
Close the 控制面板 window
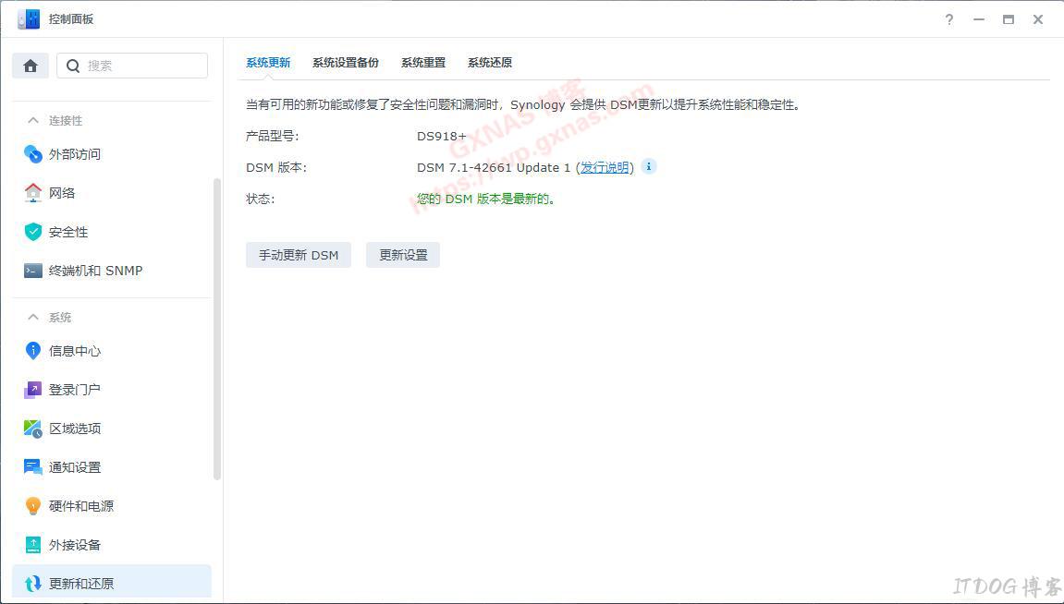click(1038, 19)
